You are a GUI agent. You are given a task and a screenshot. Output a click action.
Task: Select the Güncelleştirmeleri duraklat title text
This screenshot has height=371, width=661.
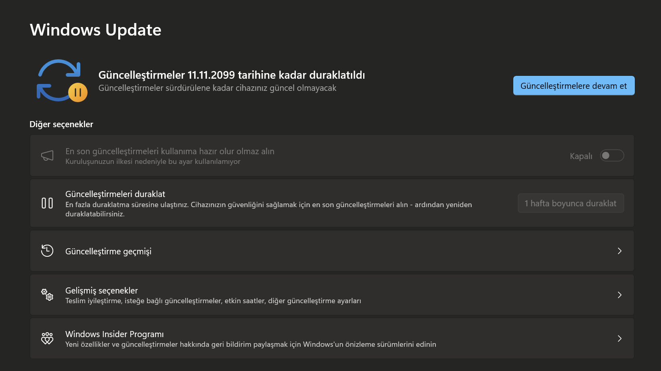coord(115,194)
